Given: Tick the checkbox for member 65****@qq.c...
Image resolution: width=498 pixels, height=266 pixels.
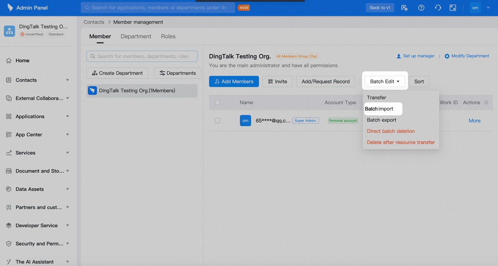Looking at the screenshot, I should click(x=217, y=120).
